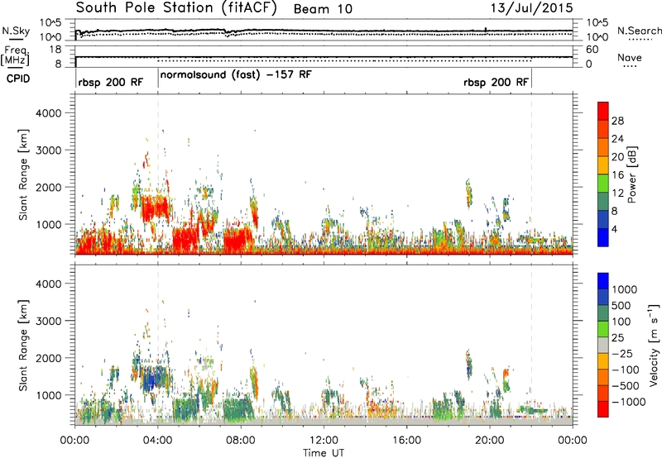Select the 'rbsp 200 RF' label near 22:00
The width and height of the screenshot is (662, 458).
[x=496, y=82]
